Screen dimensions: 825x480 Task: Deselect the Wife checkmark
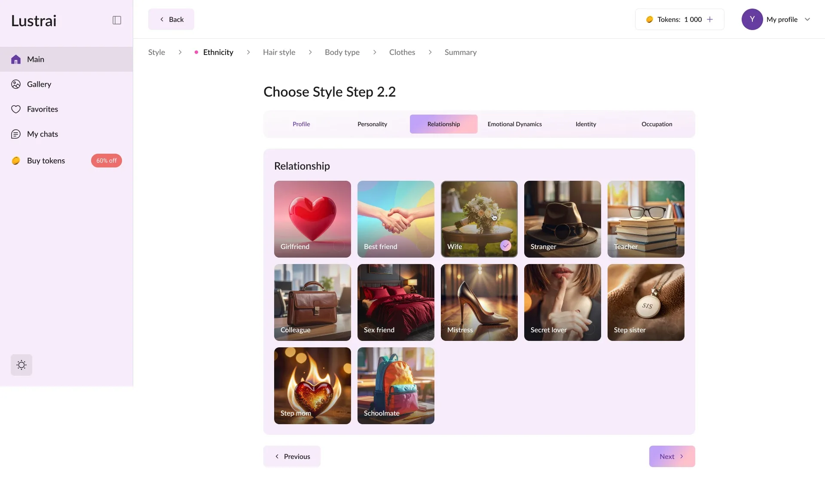505,246
